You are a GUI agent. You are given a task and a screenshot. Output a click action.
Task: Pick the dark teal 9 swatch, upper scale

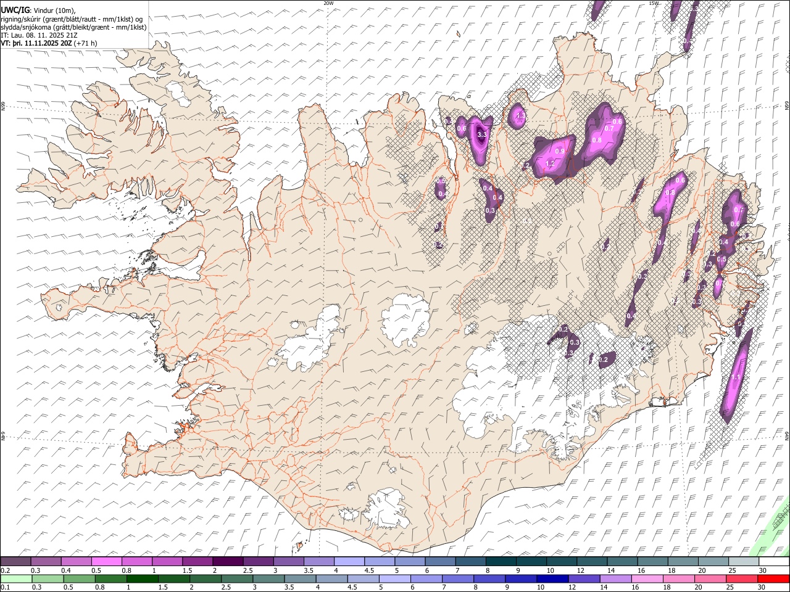point(531,561)
